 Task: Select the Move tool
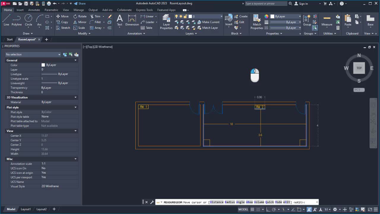click(x=63, y=16)
